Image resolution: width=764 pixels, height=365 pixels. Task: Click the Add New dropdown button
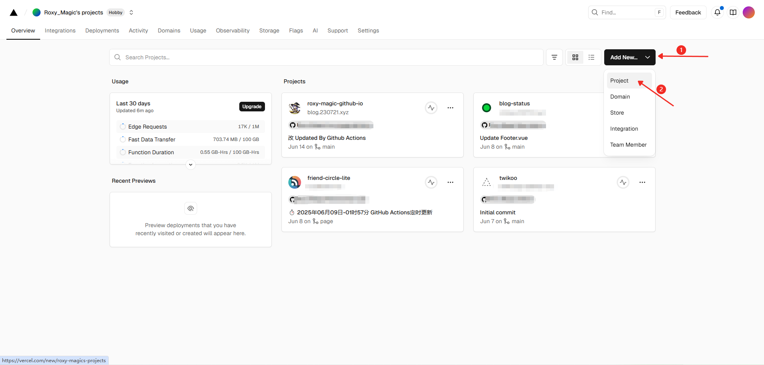click(630, 57)
